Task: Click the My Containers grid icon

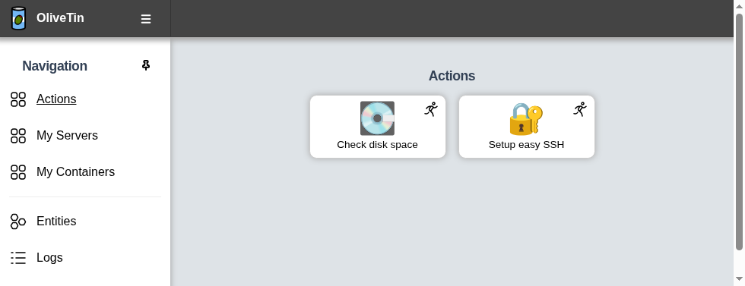Action: (18, 171)
